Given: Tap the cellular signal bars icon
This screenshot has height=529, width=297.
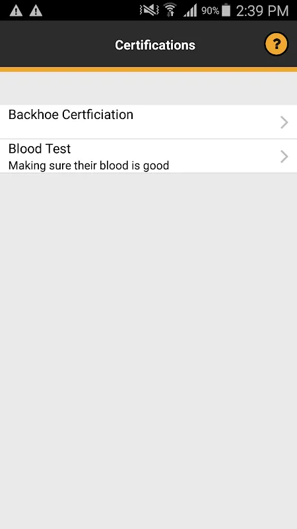Looking at the screenshot, I should click(x=190, y=11).
